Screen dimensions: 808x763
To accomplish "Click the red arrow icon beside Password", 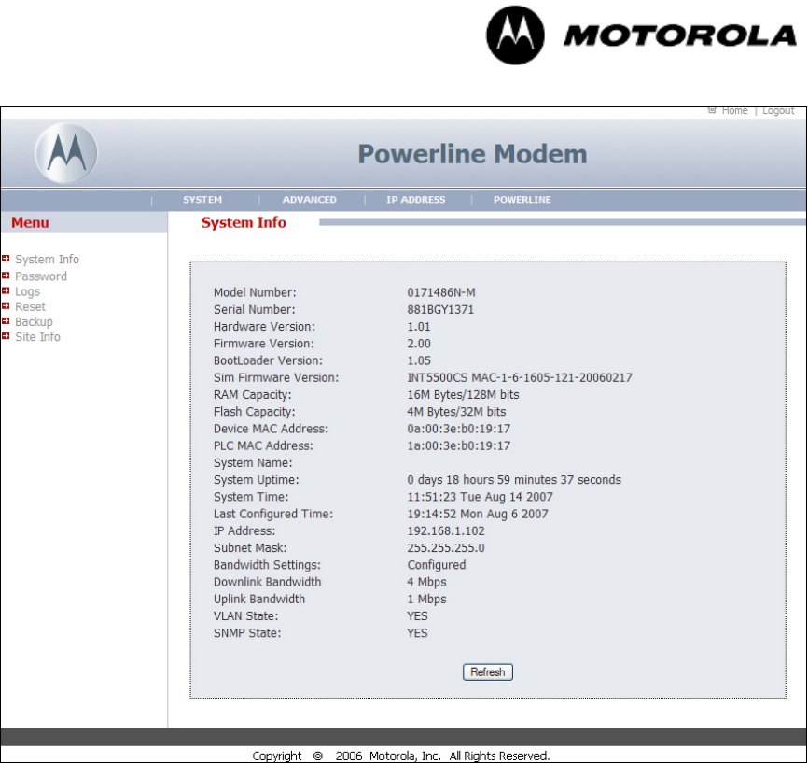I will [6, 276].
